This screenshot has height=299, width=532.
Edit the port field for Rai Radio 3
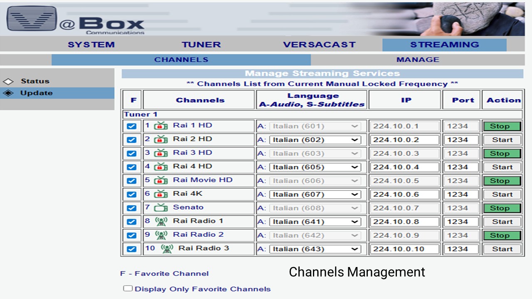click(461, 249)
